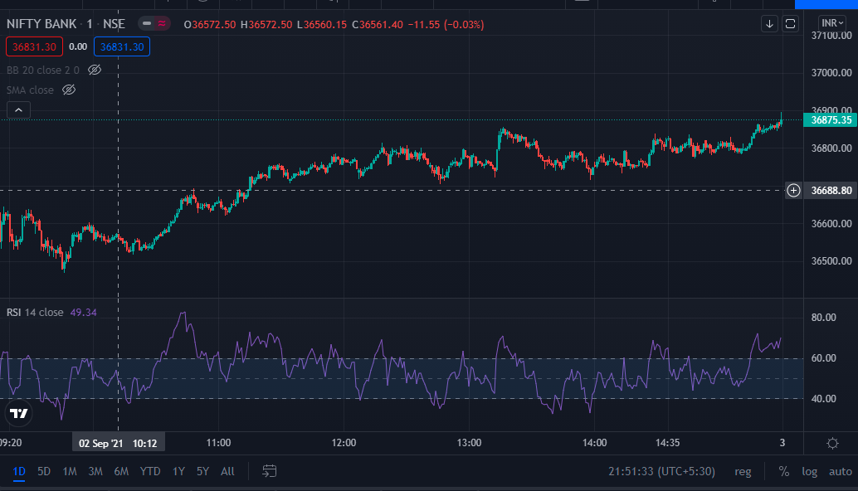The height and width of the screenshot is (491, 858).
Task: Click the crosshair price label 36688.80
Action: [831, 190]
